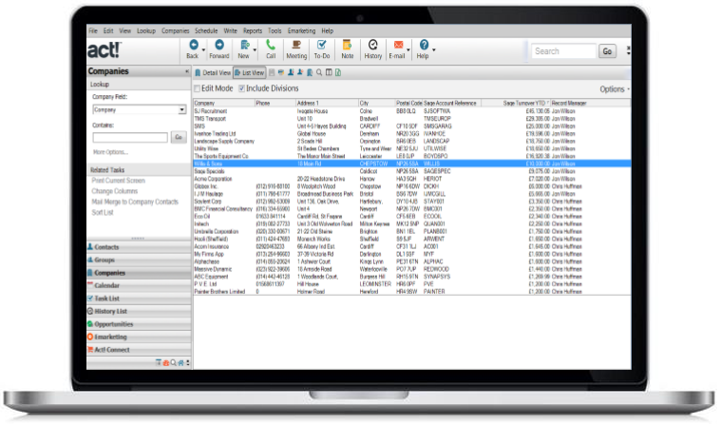The image size is (720, 425).
Task: Switch to the Detail View tab
Action: [x=213, y=72]
